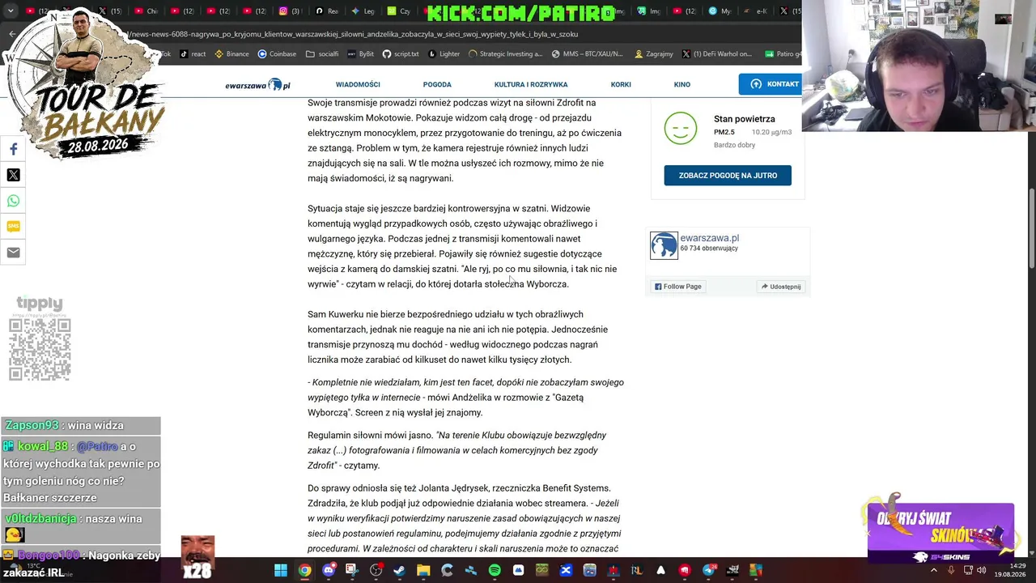This screenshot has width=1036, height=583.
Task: Open the volume control in the system tray
Action: [x=982, y=571]
